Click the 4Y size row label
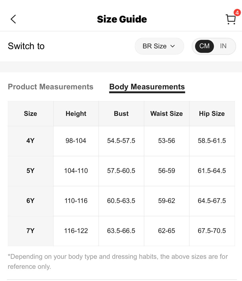The width and height of the screenshot is (242, 281). pyautogui.click(x=30, y=141)
